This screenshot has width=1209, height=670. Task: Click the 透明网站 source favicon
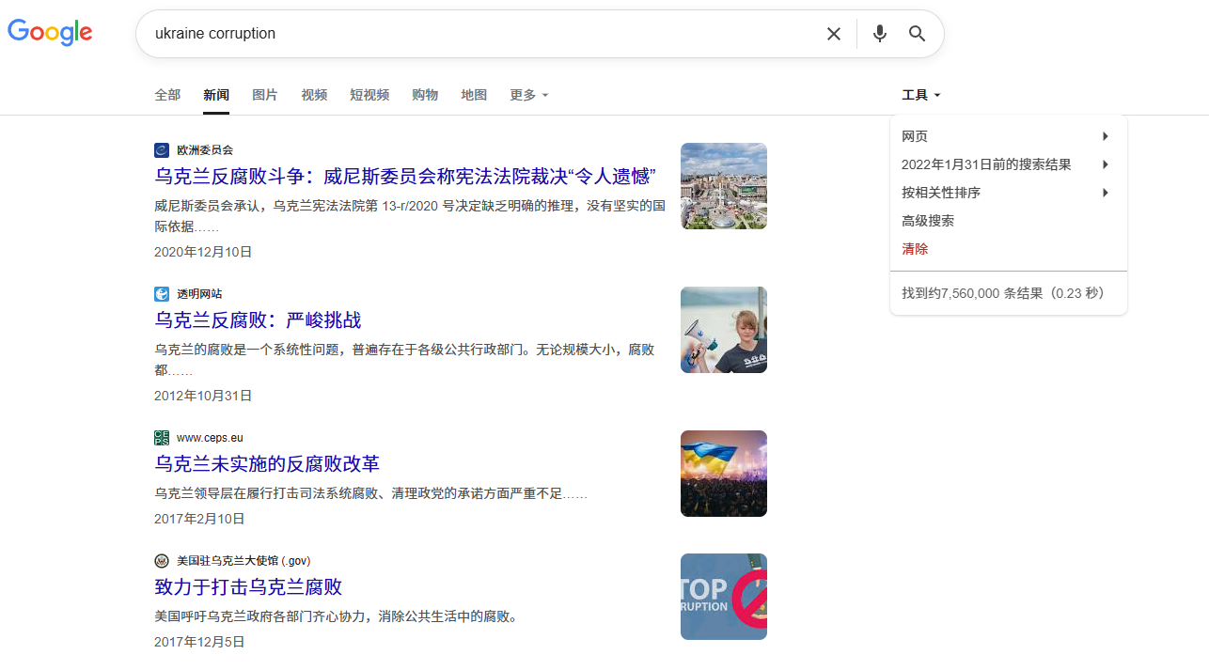pos(162,294)
